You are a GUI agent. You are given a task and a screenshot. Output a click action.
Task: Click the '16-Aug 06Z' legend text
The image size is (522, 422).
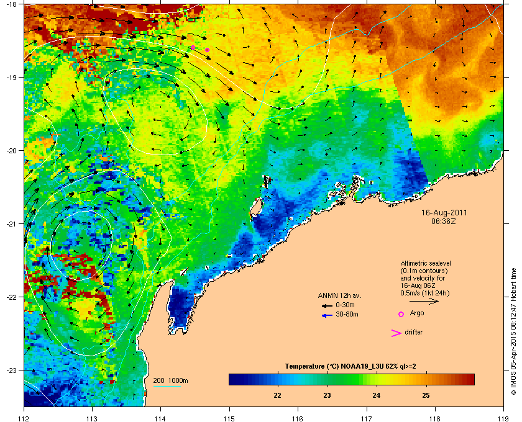pos(418,285)
